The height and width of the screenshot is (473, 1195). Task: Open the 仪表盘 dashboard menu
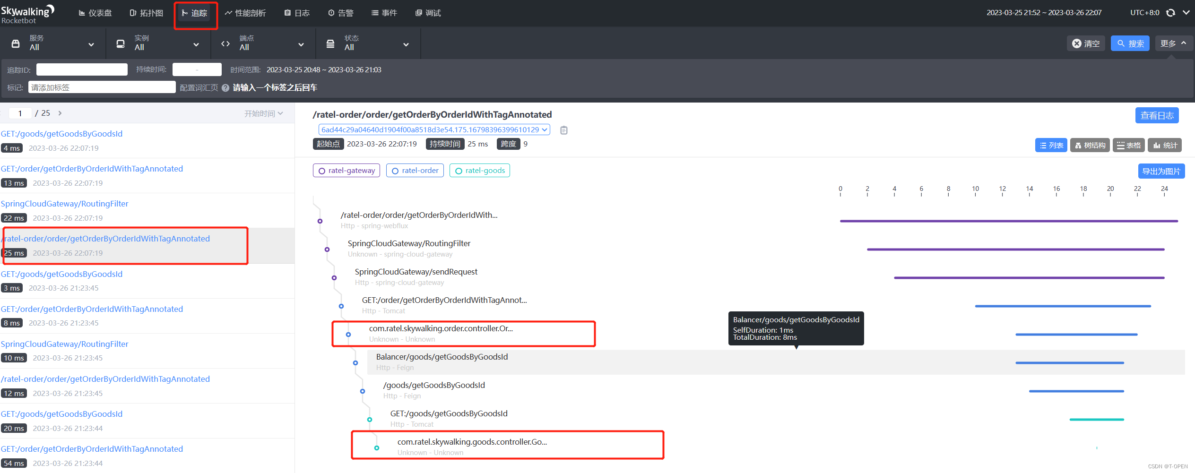click(95, 13)
